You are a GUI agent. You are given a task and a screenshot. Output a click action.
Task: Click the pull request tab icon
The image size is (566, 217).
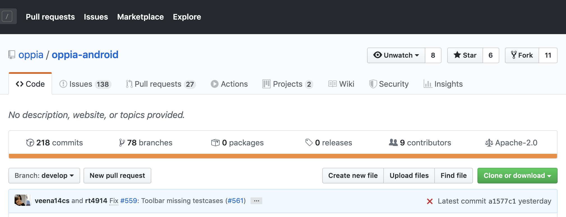tap(129, 84)
